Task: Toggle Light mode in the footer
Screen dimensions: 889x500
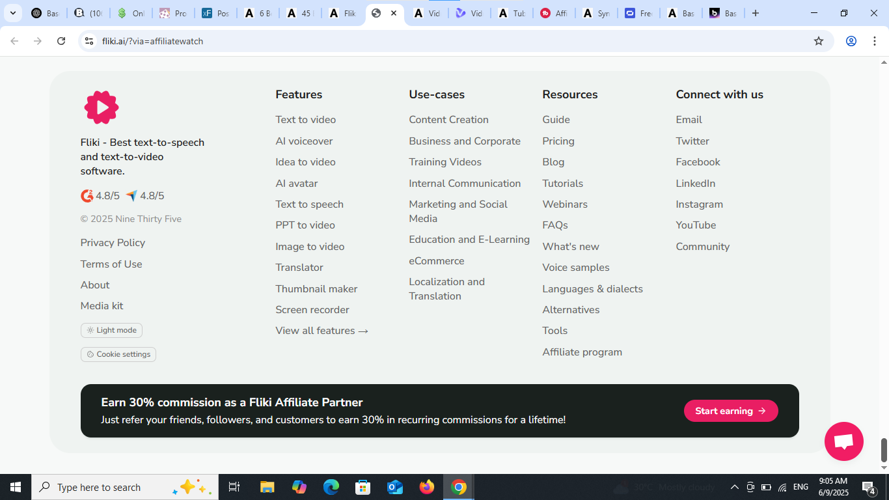Action: (111, 330)
